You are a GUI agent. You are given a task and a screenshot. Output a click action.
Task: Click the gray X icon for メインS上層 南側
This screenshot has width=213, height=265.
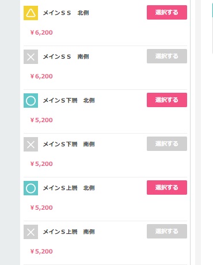point(31,232)
